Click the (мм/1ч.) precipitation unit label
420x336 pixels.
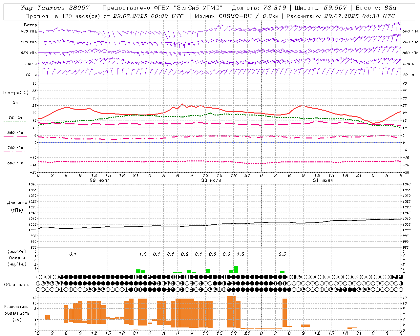(x=18, y=264)
